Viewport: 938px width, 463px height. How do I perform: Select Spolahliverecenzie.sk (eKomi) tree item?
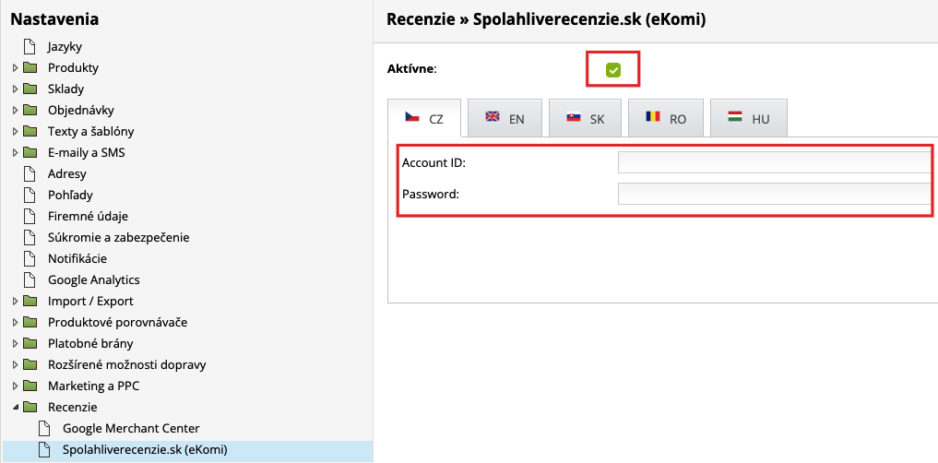click(188, 450)
